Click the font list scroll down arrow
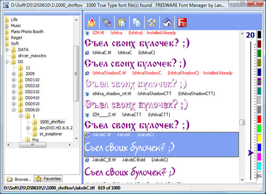266x194 pixels. pos(242,180)
